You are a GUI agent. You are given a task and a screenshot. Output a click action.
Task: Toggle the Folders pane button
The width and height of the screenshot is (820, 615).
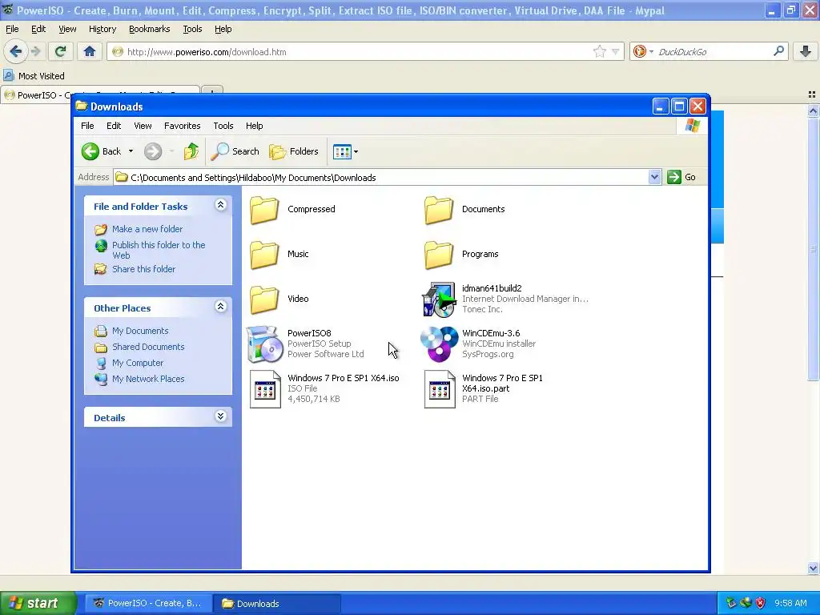pos(293,151)
